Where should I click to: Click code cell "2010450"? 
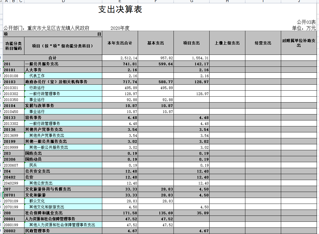pos(13,111)
